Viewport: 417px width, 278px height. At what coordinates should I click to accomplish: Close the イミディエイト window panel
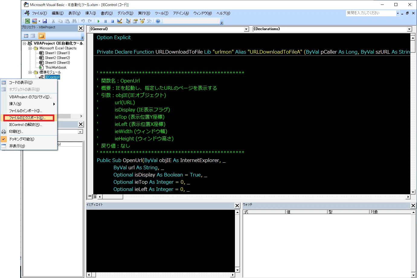click(237, 205)
